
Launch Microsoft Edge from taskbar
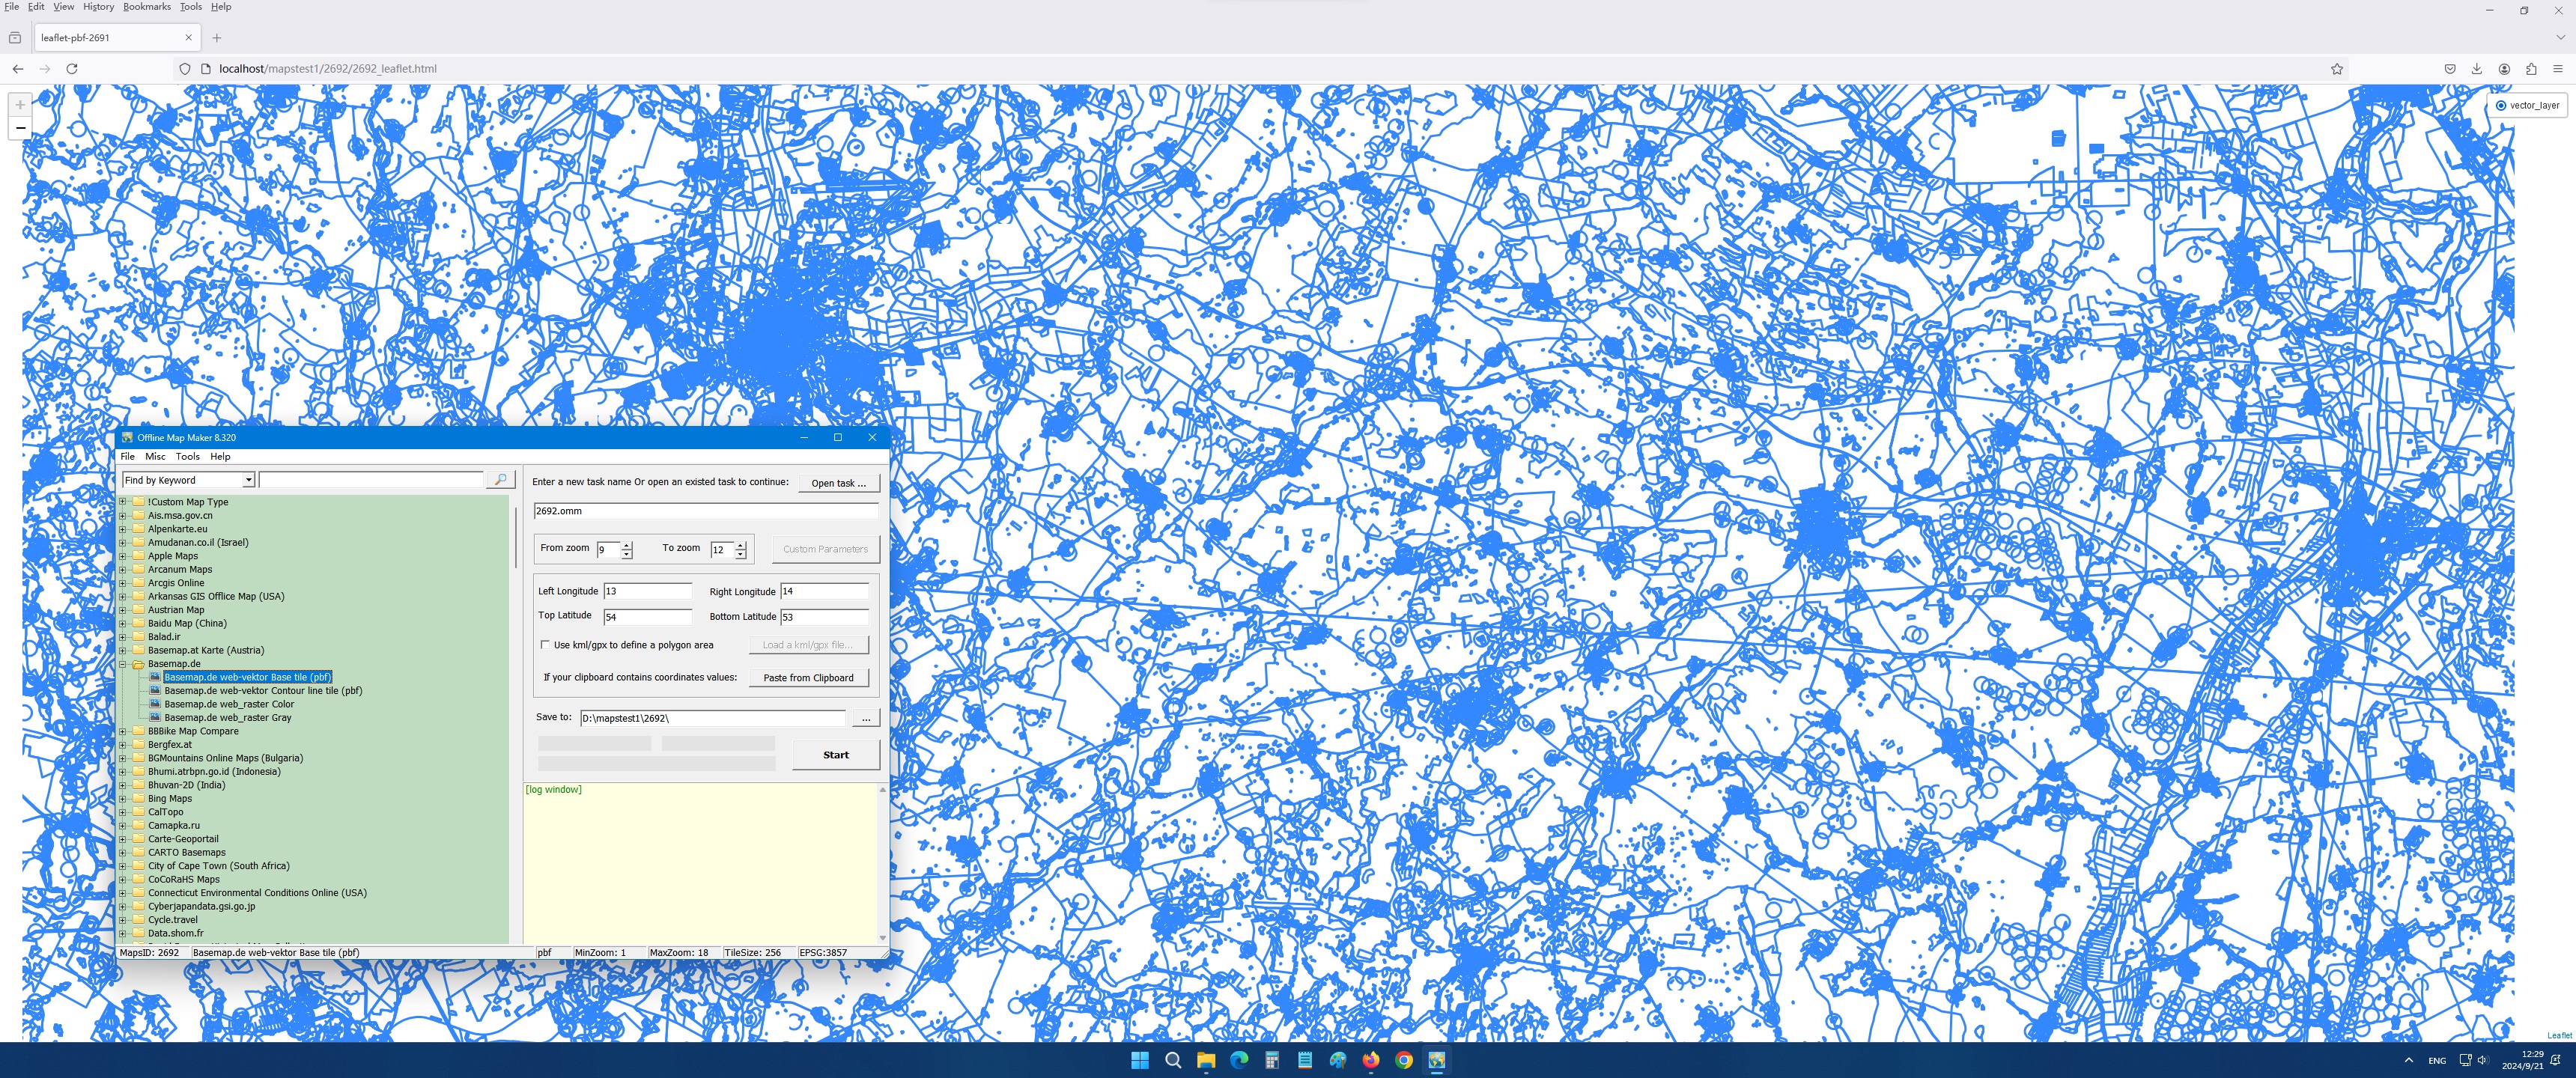click(x=1239, y=1060)
